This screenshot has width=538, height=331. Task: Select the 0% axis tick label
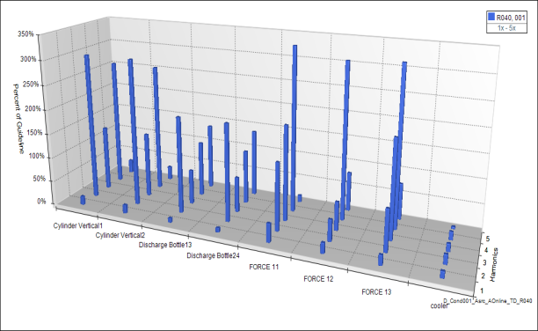[41, 202]
